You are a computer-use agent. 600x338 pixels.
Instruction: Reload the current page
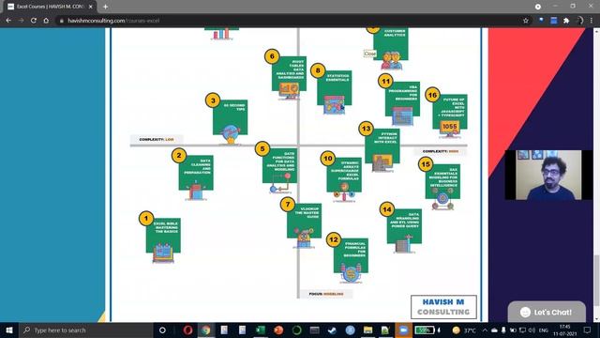click(34, 21)
